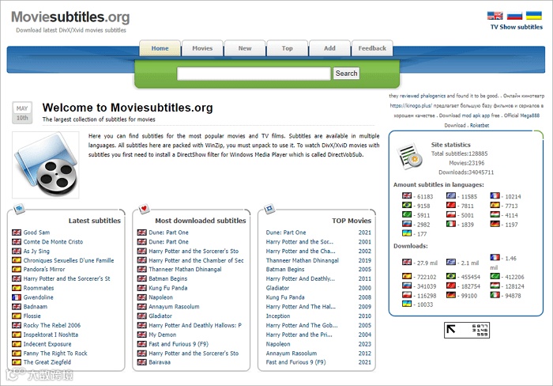553x386 pixels.
Task: Focus the subtitle search text box
Action: (x=254, y=74)
